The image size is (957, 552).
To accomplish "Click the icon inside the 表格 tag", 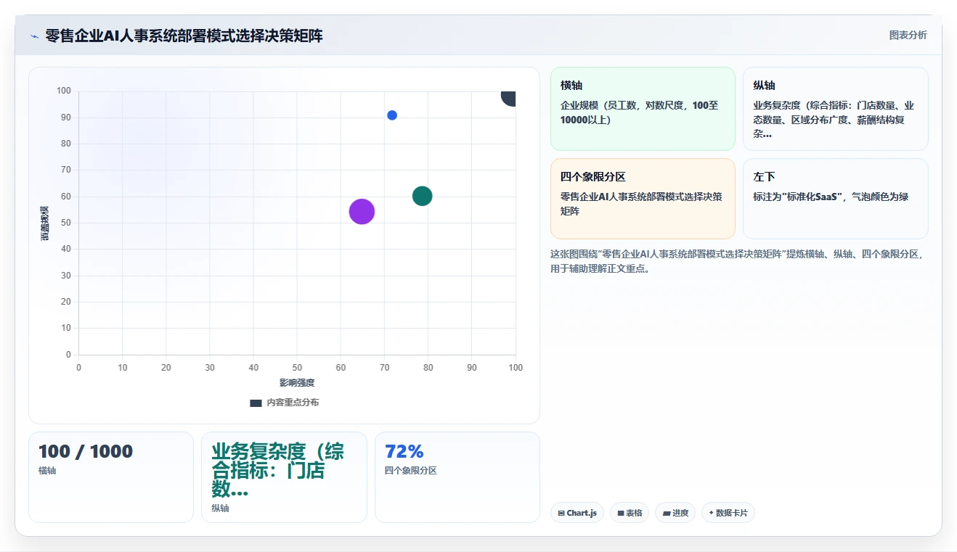I will (621, 513).
